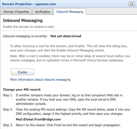Click the 'To allow incoming e-mail' paragraph

pyautogui.click(x=69, y=48)
